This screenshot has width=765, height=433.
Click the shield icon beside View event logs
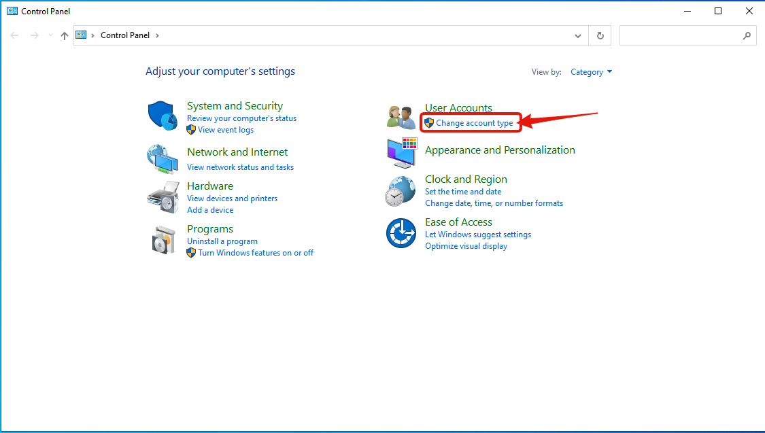click(191, 130)
